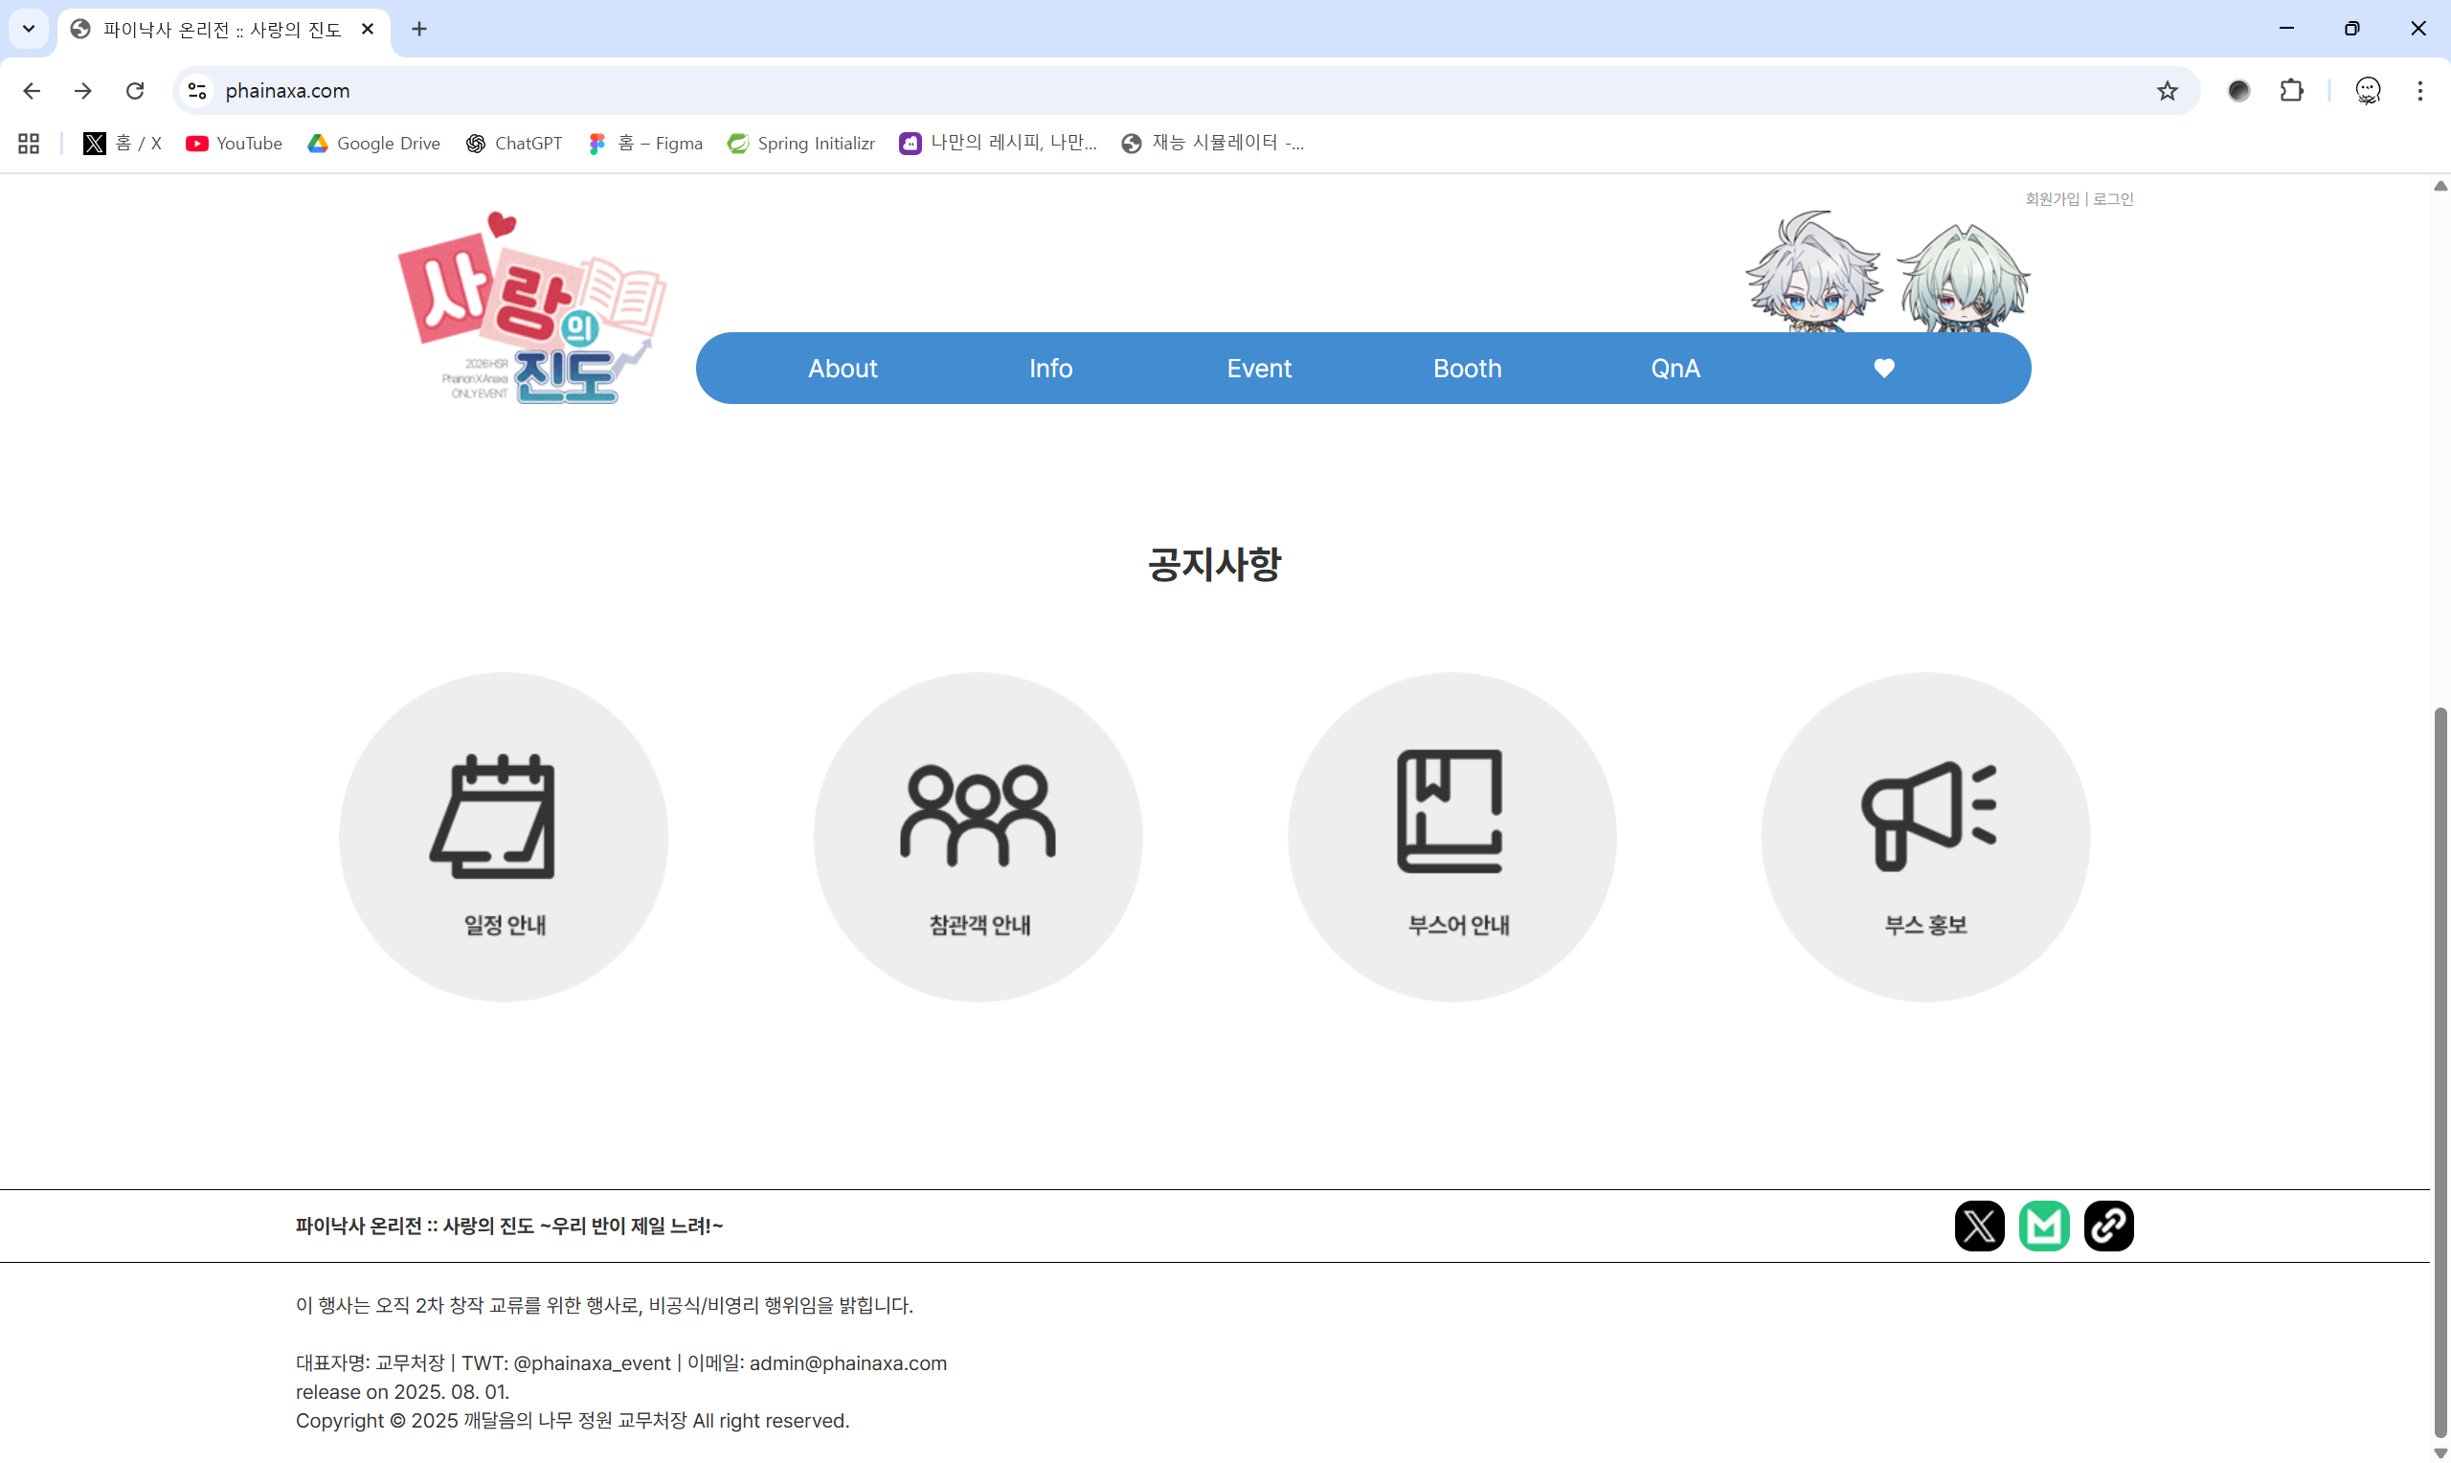This screenshot has width=2451, height=1463.
Task: Select Event in the navigation bar
Action: coord(1258,369)
